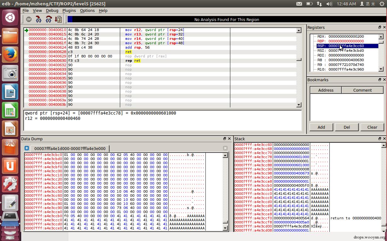Screen dimensions: 387x241
Task: Open the Terminal from the launcher
Action: click(x=10, y=216)
